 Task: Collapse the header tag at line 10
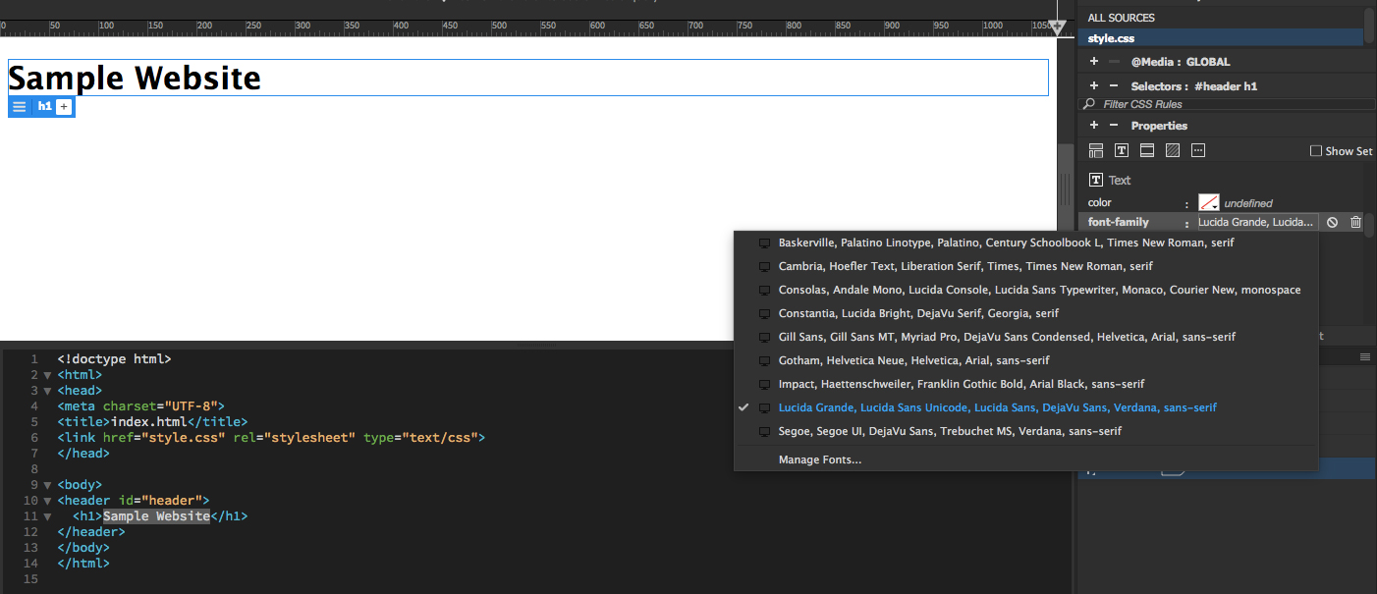[47, 501]
